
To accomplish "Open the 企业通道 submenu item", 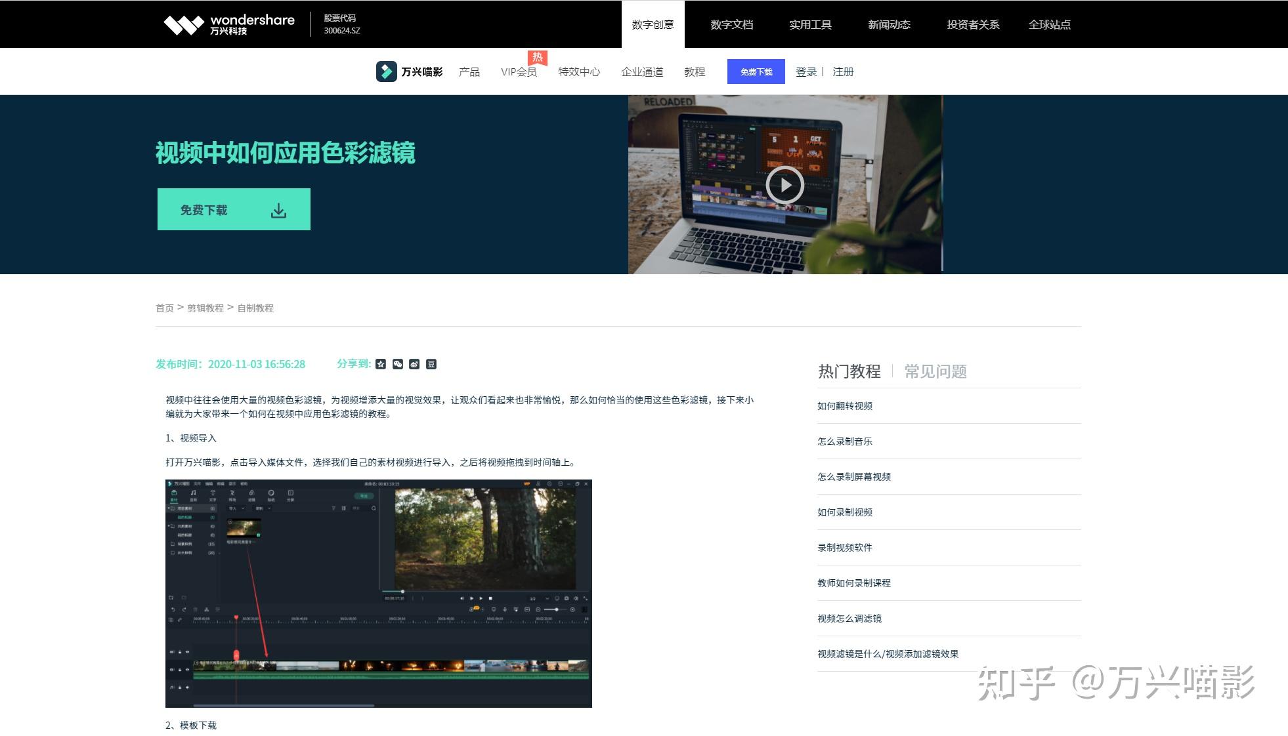I will click(642, 72).
